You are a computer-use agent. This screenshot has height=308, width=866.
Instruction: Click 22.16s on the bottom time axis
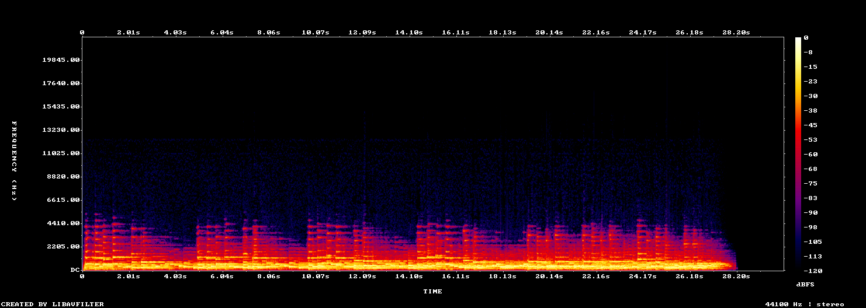pos(596,276)
